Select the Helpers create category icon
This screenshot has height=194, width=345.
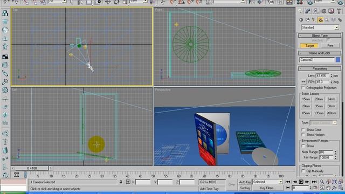[327, 20]
